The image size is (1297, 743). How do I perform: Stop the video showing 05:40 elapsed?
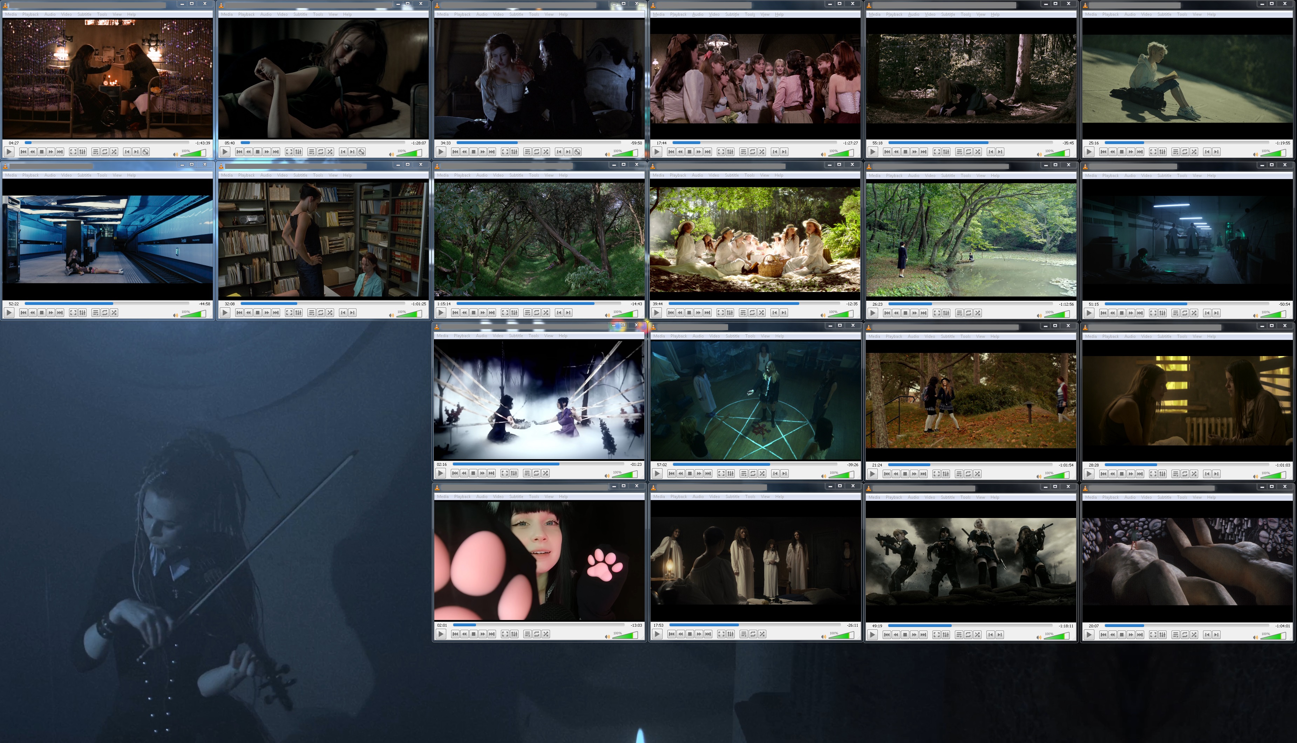click(258, 151)
